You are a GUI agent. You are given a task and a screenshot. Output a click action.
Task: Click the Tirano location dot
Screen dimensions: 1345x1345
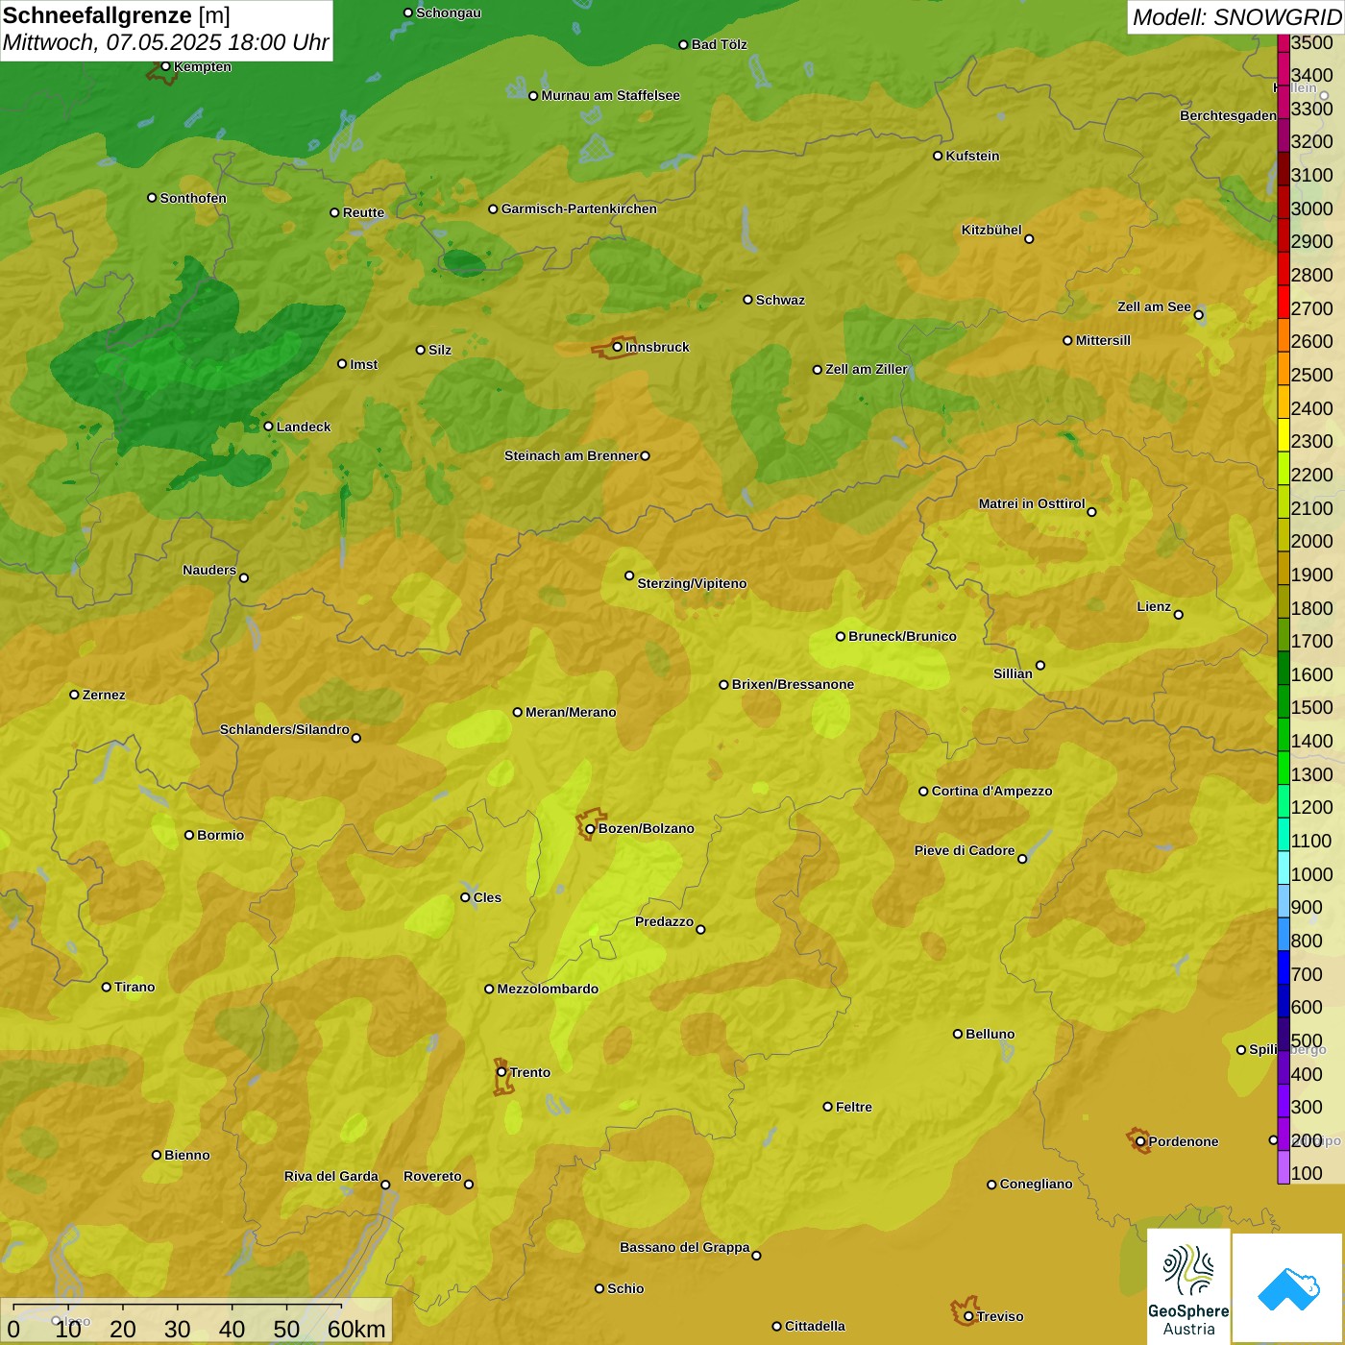pos(107,987)
